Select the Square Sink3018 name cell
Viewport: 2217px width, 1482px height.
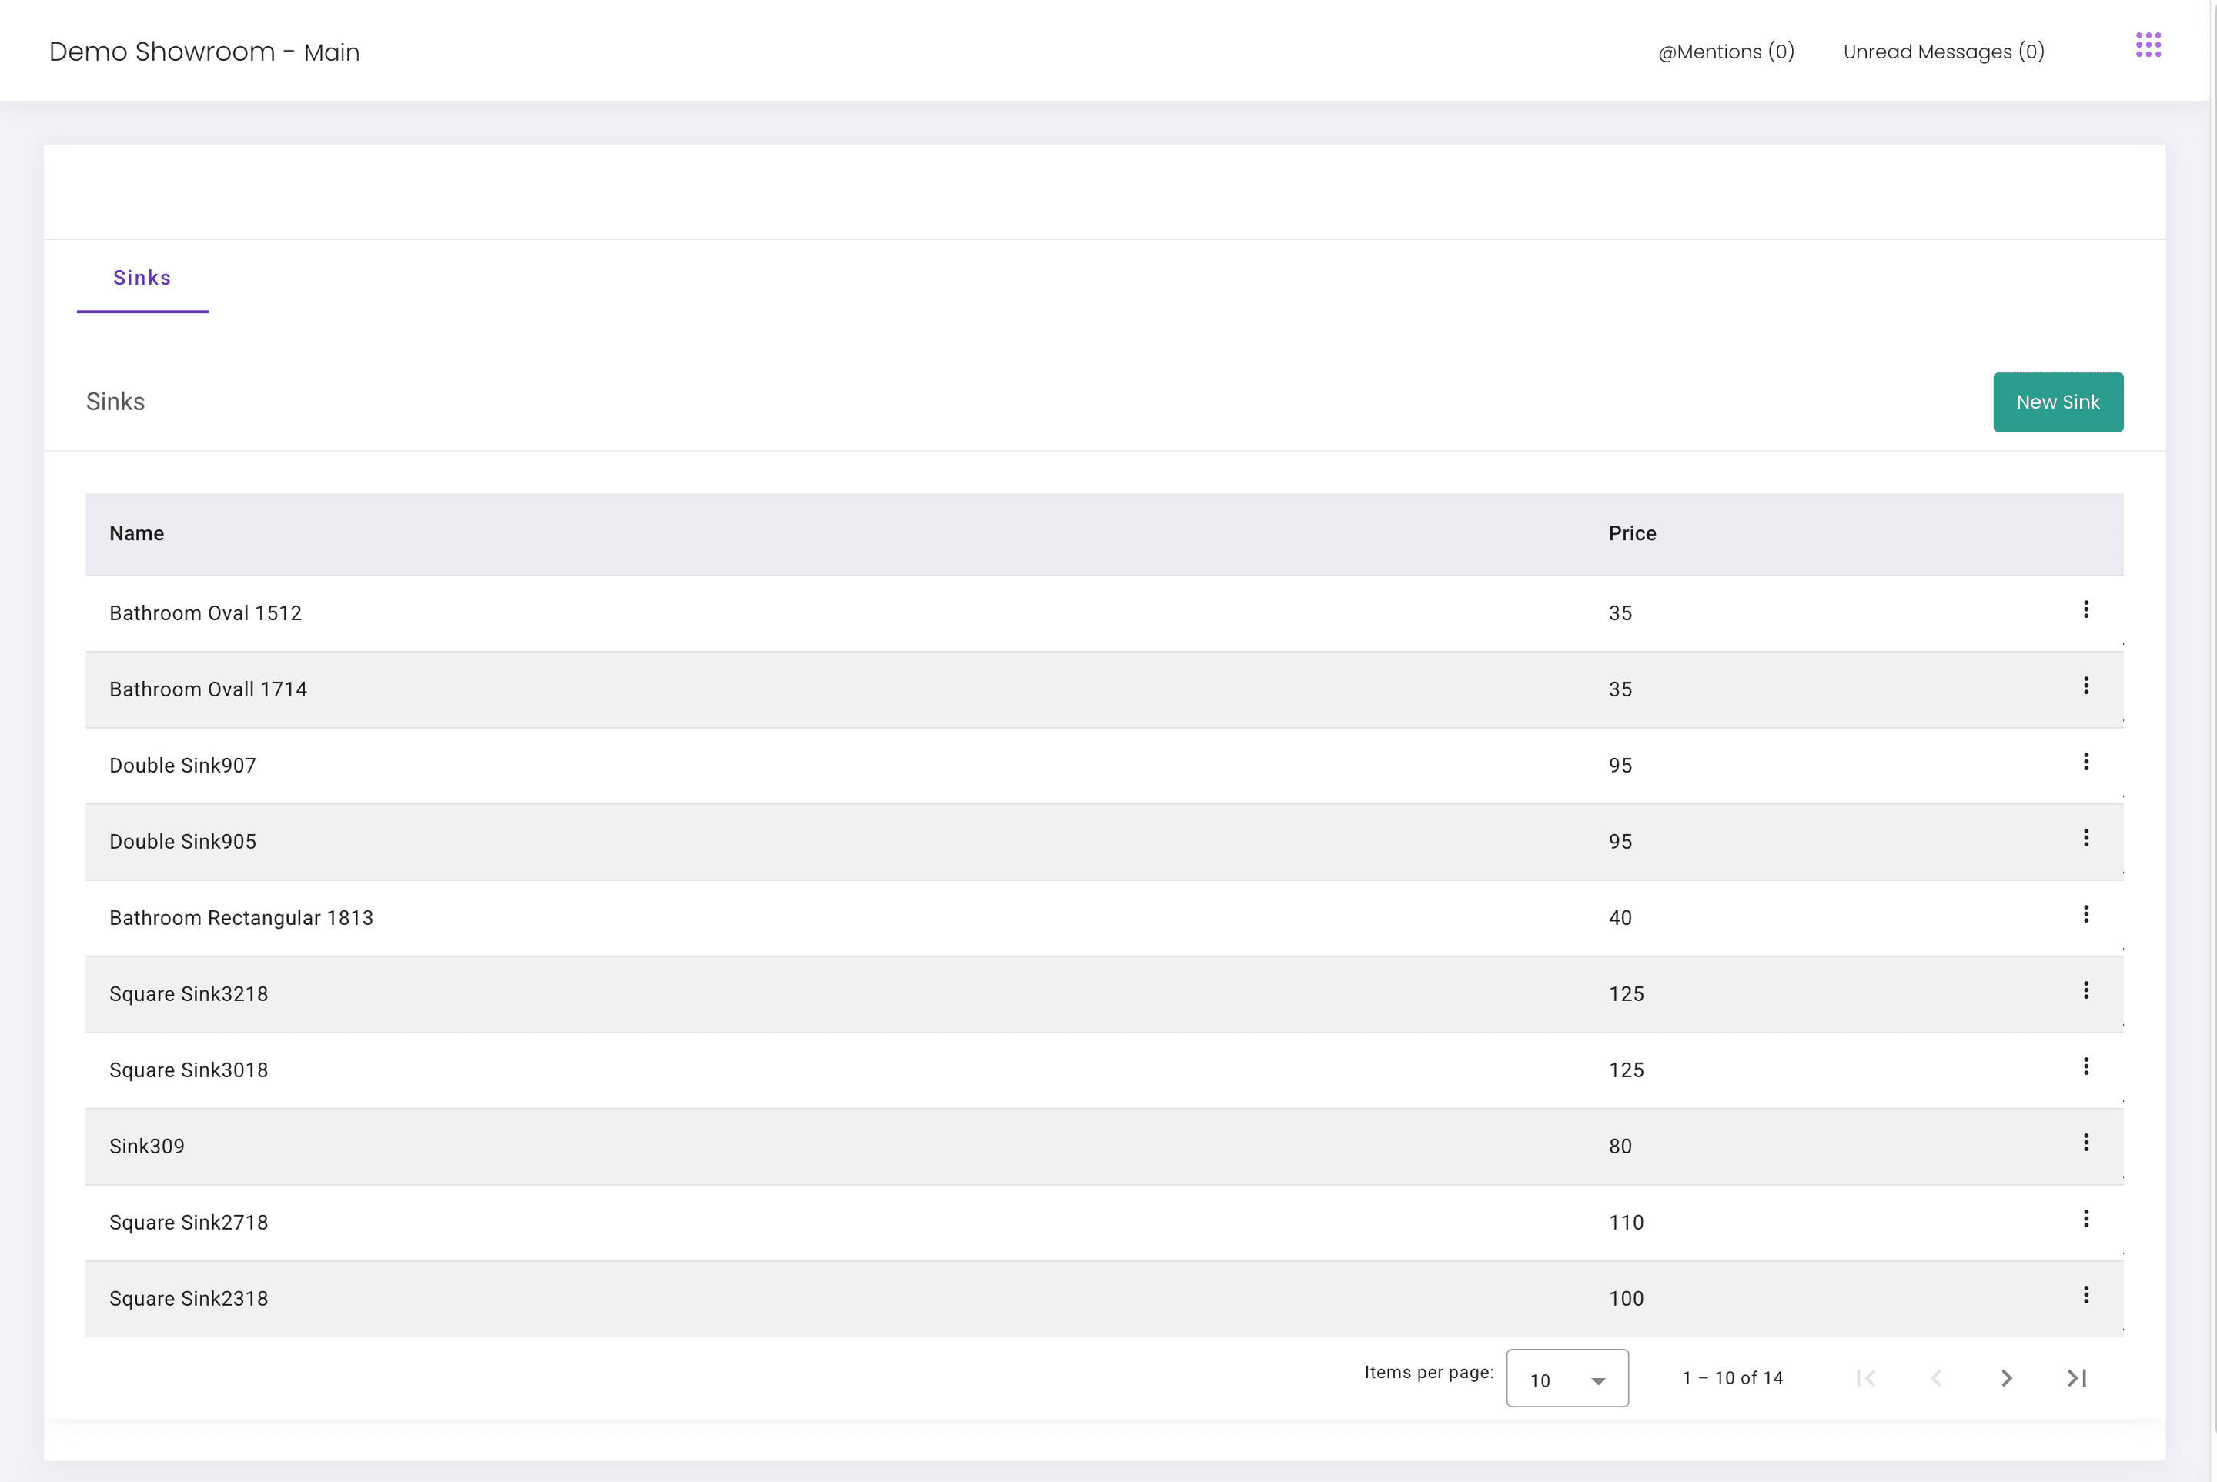[x=188, y=1071]
